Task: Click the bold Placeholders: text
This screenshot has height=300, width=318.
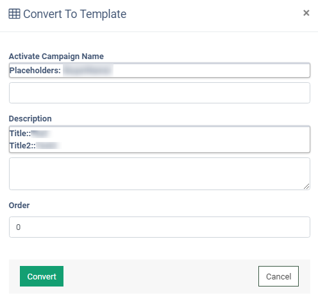Action: (x=35, y=71)
